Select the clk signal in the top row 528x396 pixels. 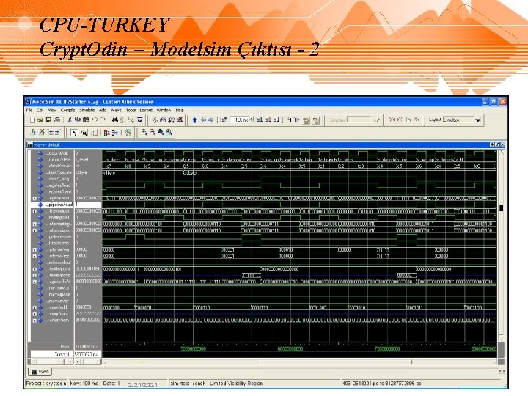(x=57, y=153)
